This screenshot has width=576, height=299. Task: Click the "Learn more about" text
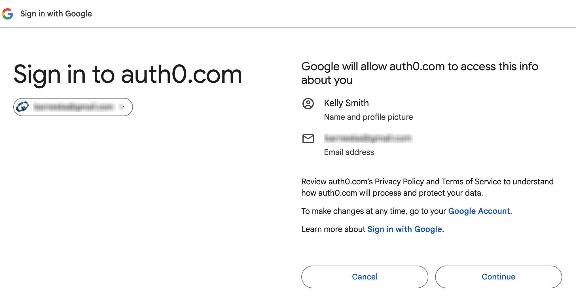click(333, 229)
